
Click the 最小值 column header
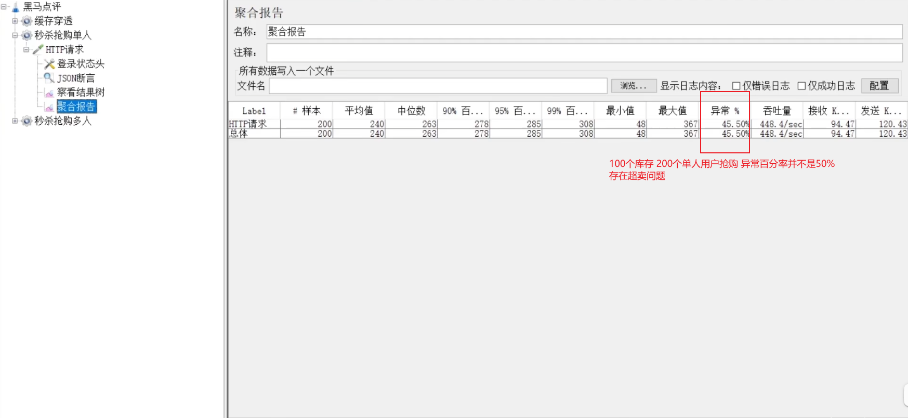621,111
